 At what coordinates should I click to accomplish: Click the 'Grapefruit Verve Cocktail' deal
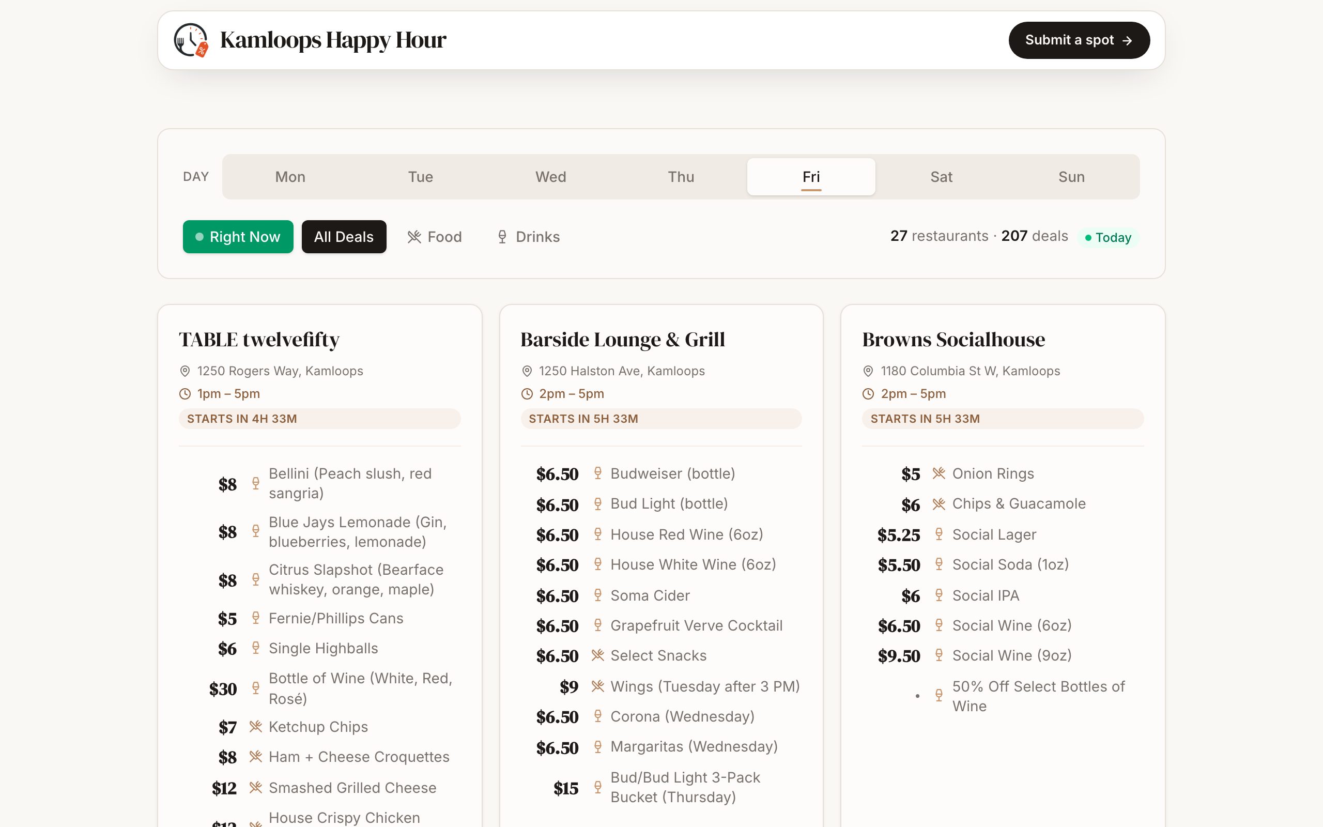(x=697, y=625)
